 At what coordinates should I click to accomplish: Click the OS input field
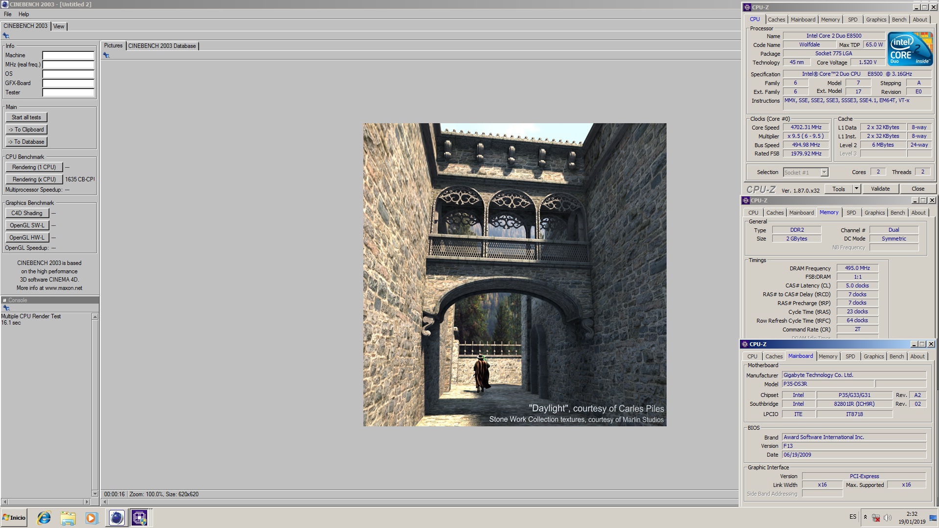tap(68, 74)
